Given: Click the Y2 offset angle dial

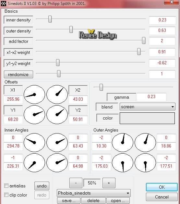Looking at the screenshot, I should coord(57,115).
